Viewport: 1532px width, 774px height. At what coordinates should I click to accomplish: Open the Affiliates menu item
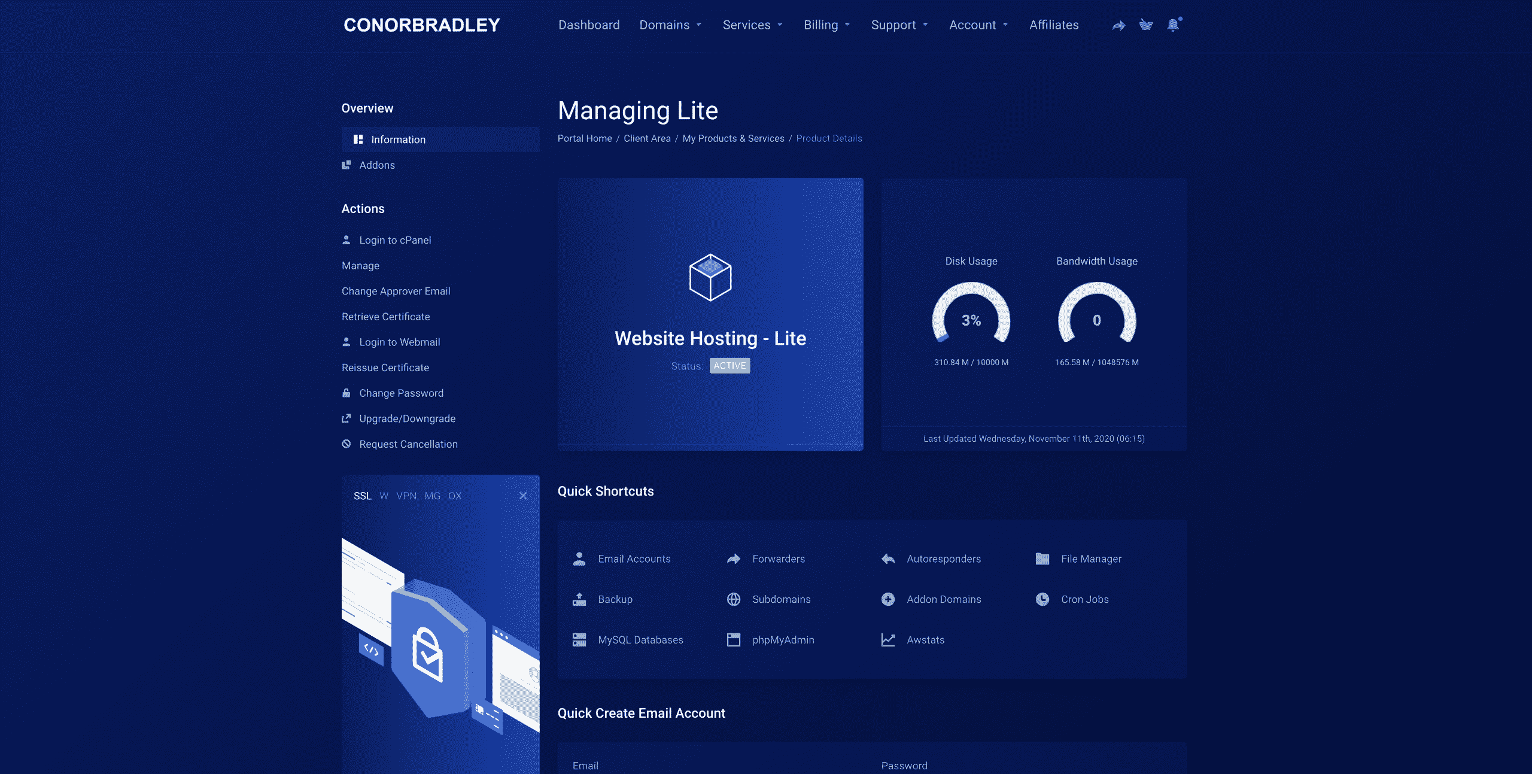pyautogui.click(x=1054, y=25)
